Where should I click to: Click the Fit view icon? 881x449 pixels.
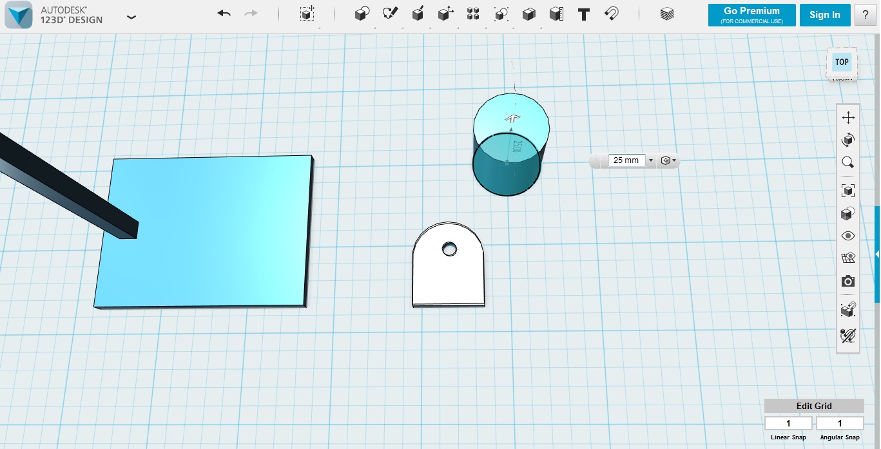(x=848, y=191)
